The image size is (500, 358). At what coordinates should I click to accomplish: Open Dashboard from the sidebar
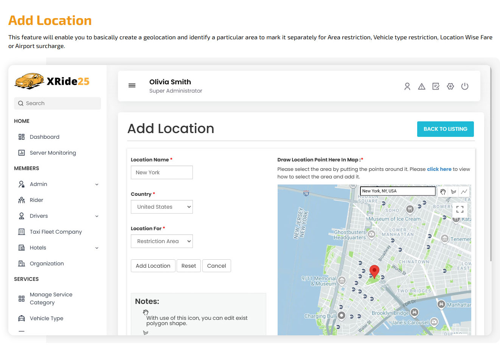click(x=44, y=137)
